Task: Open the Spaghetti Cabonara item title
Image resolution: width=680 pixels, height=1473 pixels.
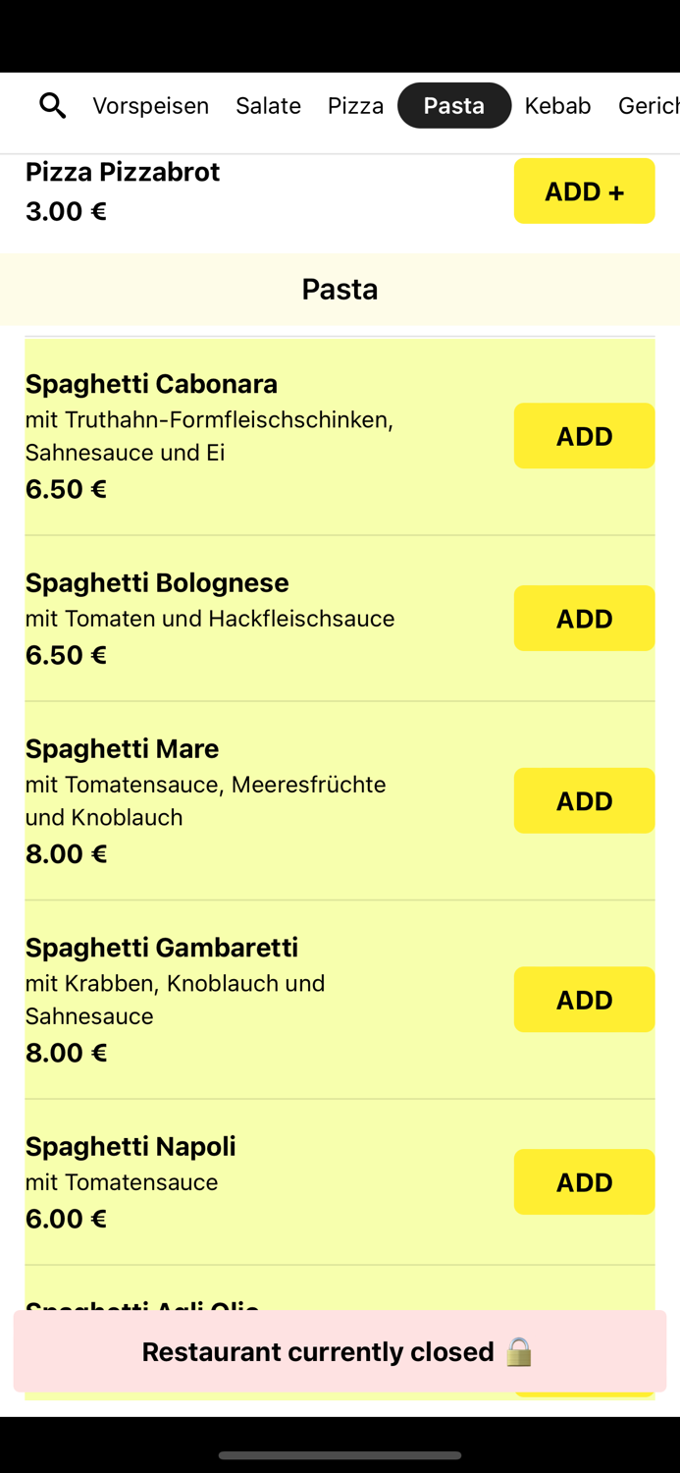Action: [x=151, y=383]
